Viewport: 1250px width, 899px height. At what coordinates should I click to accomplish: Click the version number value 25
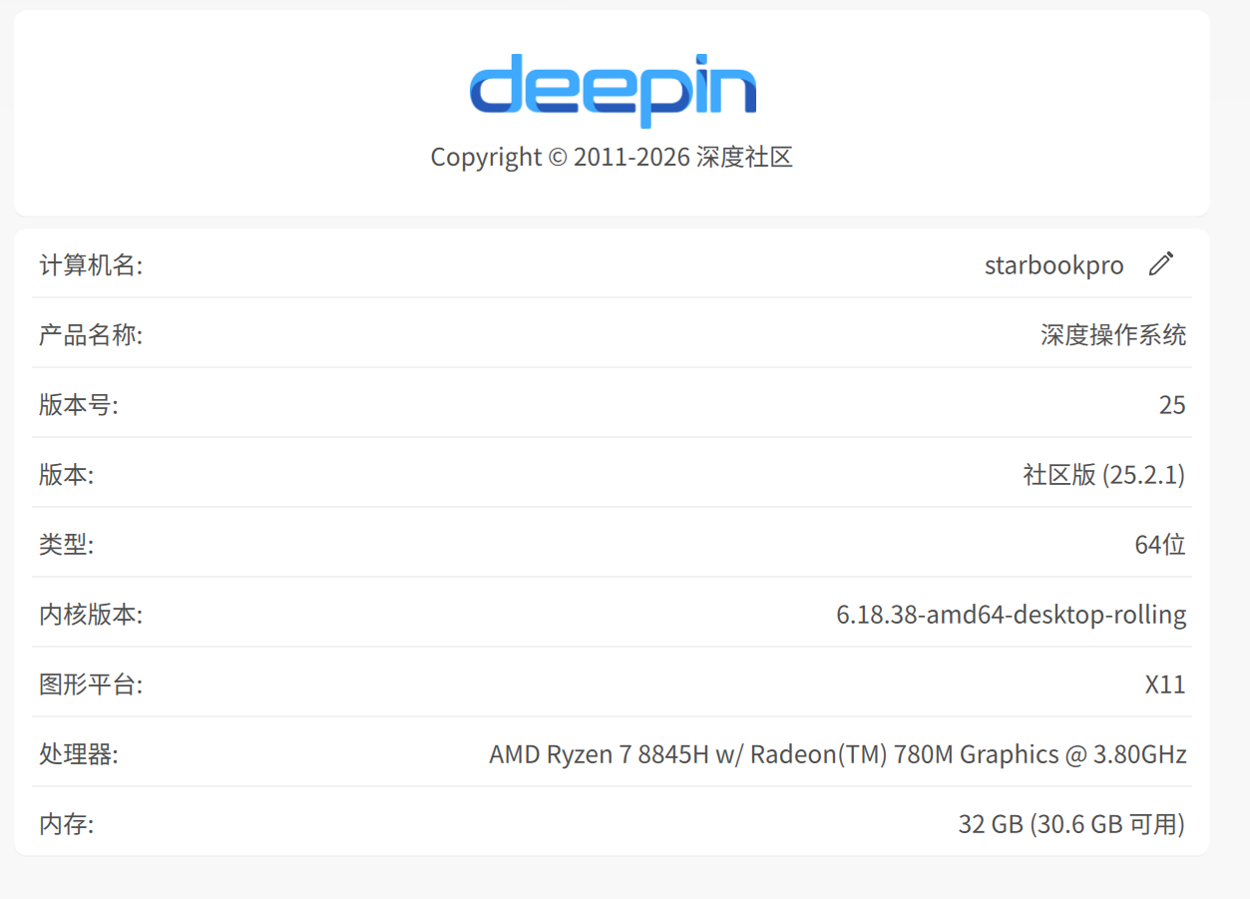tap(1172, 405)
